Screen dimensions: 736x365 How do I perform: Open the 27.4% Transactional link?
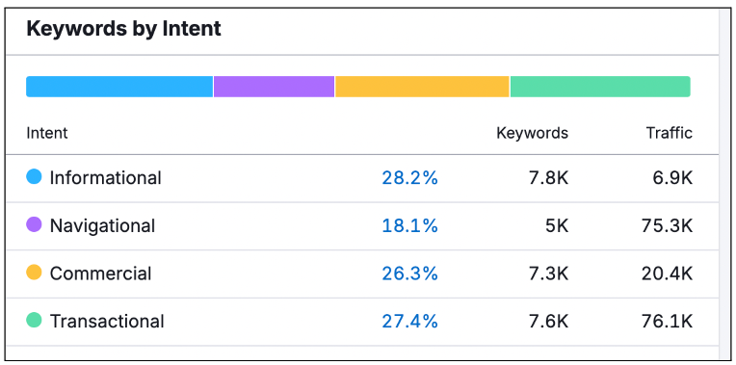pos(409,322)
